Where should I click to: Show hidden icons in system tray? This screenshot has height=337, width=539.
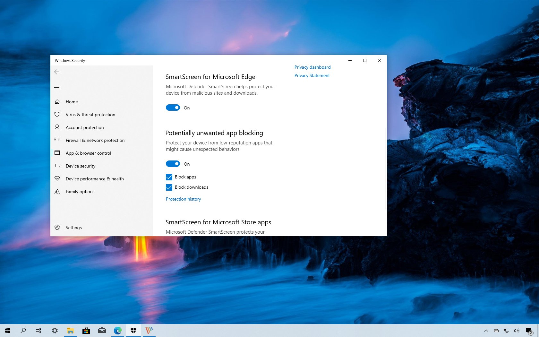point(486,330)
